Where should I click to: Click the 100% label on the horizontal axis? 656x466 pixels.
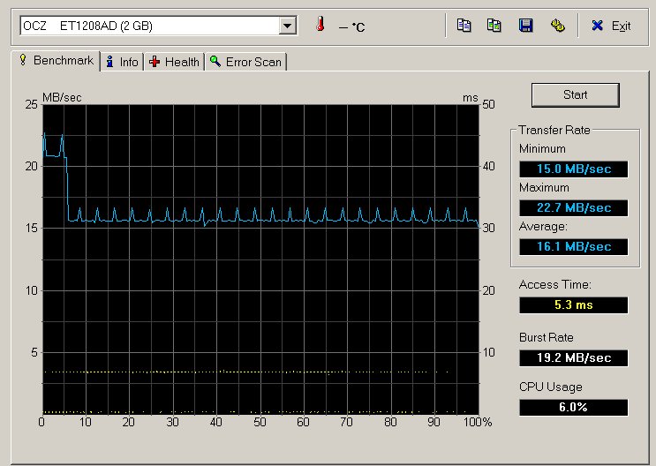478,422
